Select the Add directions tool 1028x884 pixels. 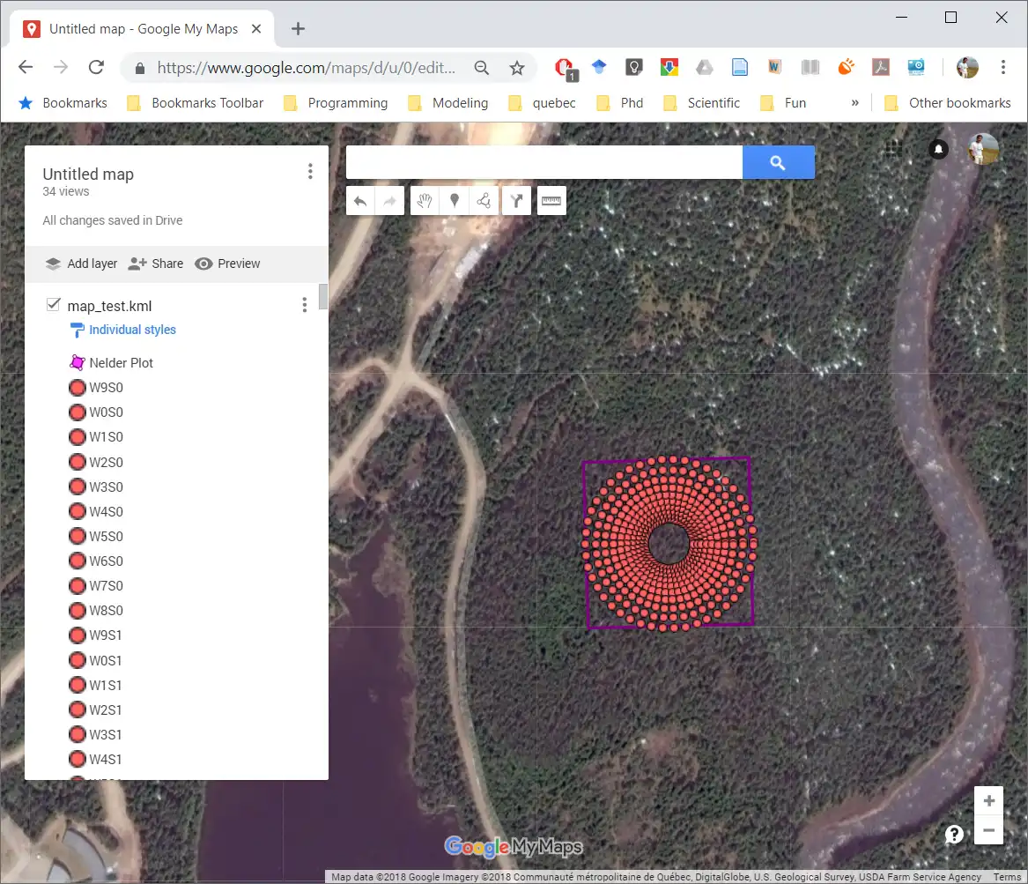point(516,201)
